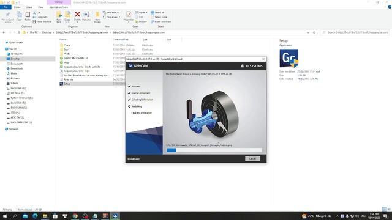Click Invert selection in the ribbon
The width and height of the screenshot is (392, 220).
point(160,22)
